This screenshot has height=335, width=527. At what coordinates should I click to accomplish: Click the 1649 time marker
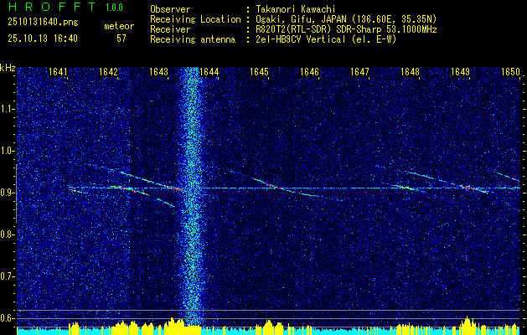click(461, 71)
